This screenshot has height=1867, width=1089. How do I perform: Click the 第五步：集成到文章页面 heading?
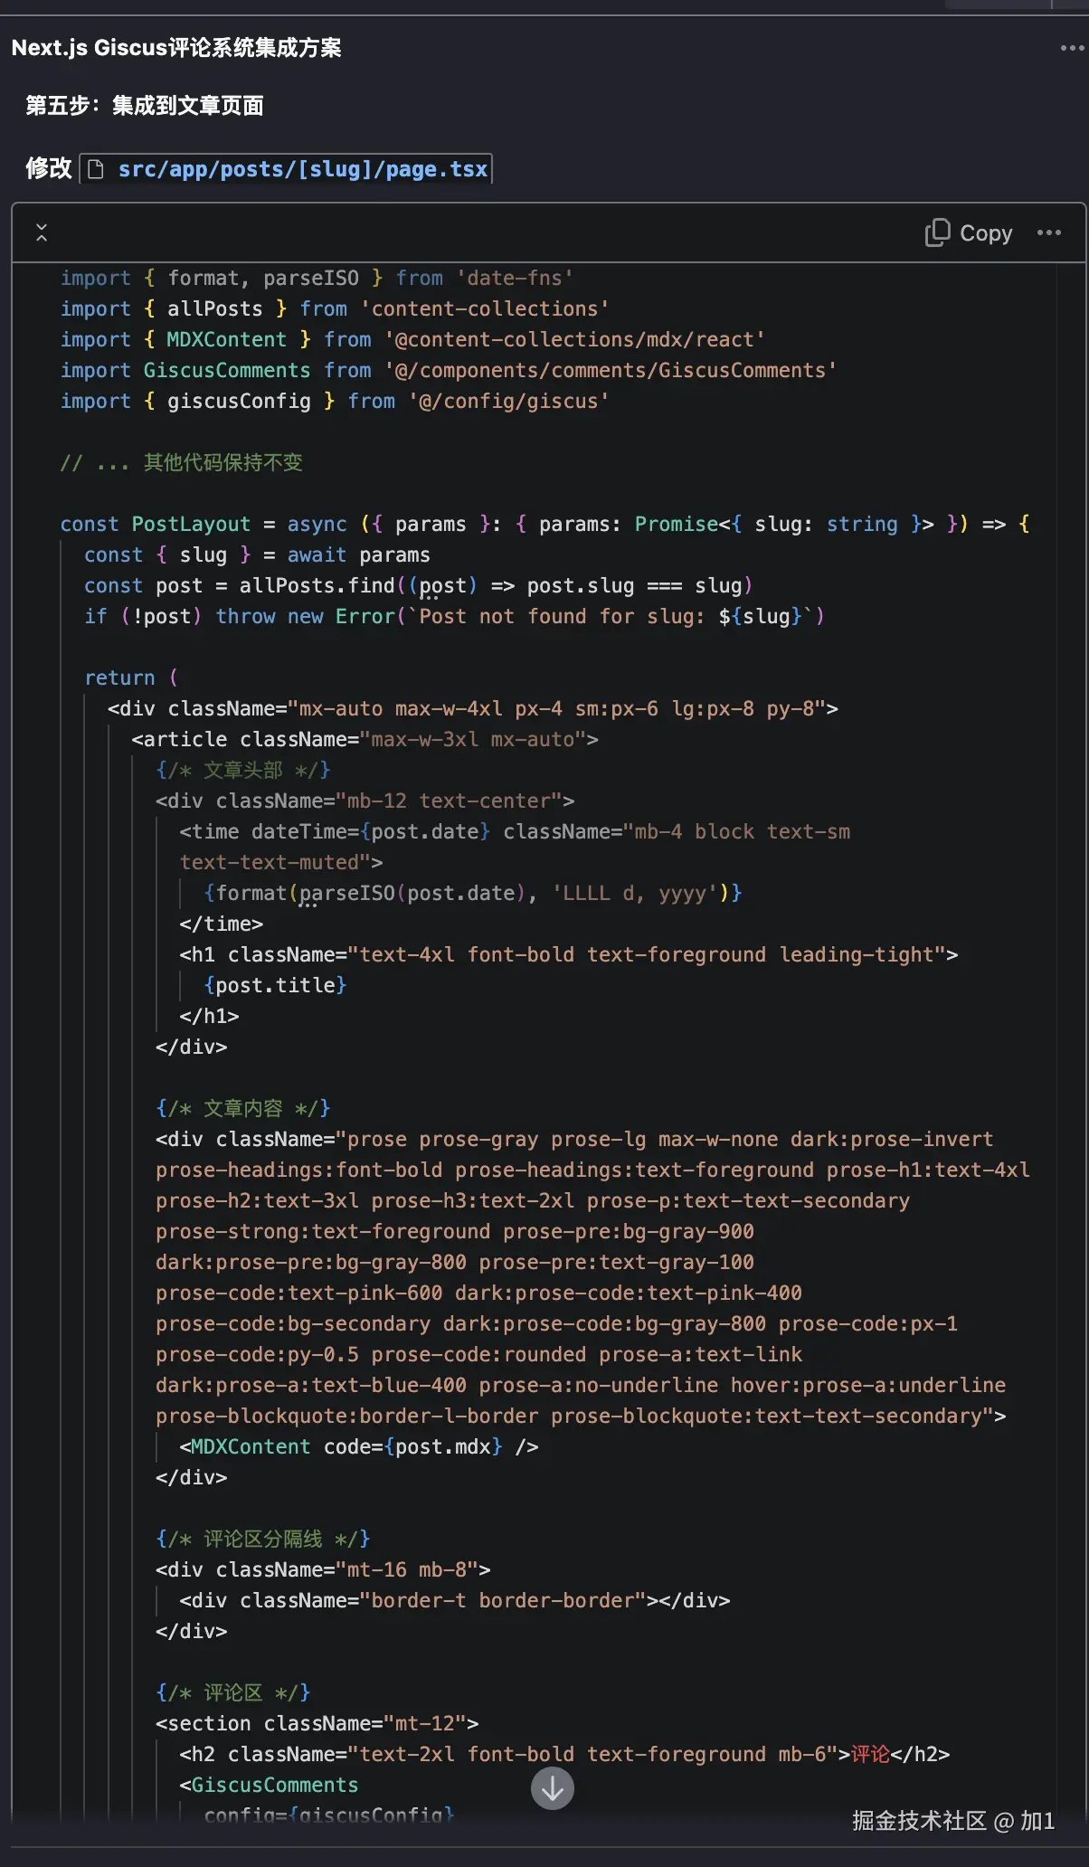[x=145, y=106]
